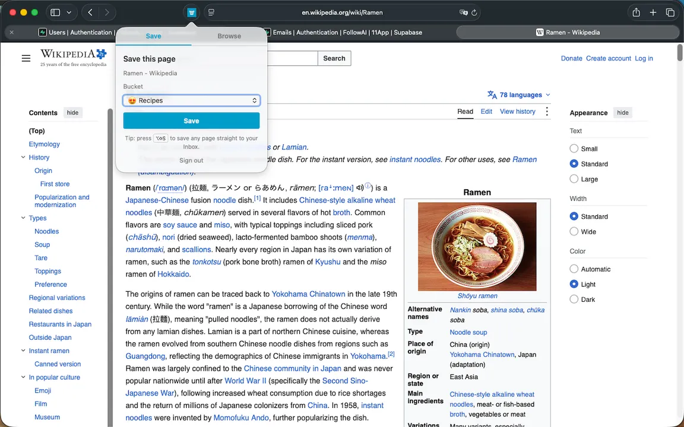Viewport: 684px width, 427px height.
Task: Open the View history tab
Action: [x=517, y=111]
